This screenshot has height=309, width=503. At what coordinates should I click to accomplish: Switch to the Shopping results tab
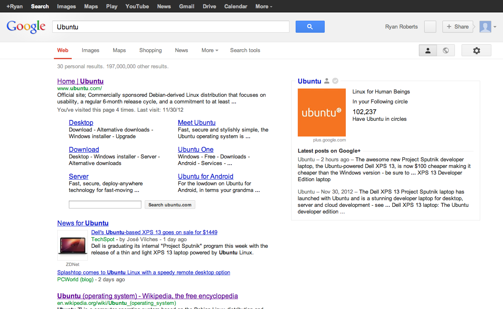(151, 50)
